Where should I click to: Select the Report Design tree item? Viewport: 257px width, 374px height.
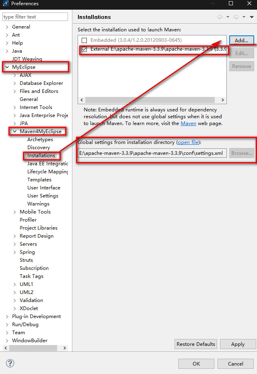point(37,236)
